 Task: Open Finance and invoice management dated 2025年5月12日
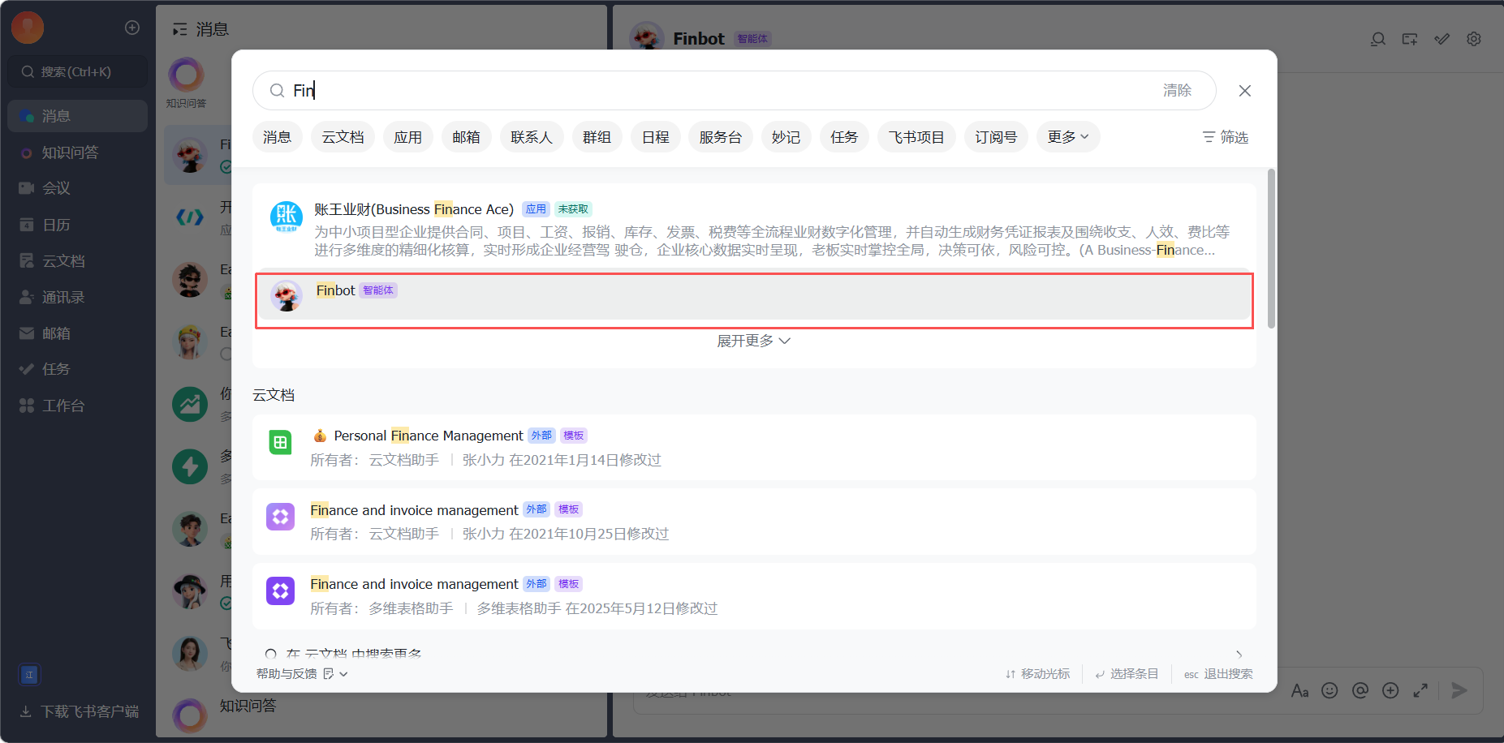[754, 595]
